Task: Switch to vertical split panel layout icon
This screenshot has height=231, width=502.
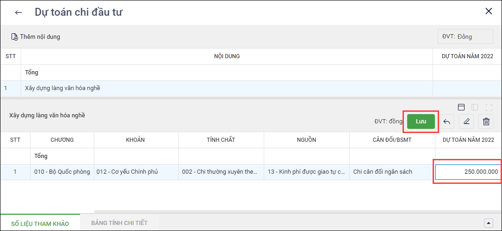Action: click(x=475, y=107)
